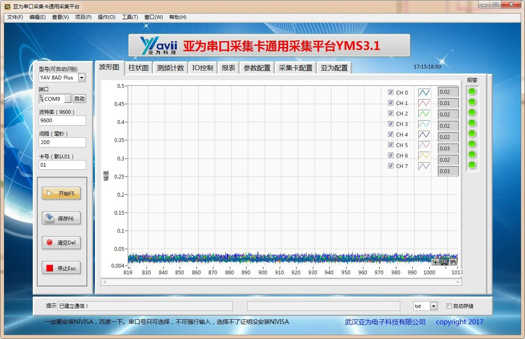
Task: Click the interval field showing 200
Action: pyautogui.click(x=62, y=142)
